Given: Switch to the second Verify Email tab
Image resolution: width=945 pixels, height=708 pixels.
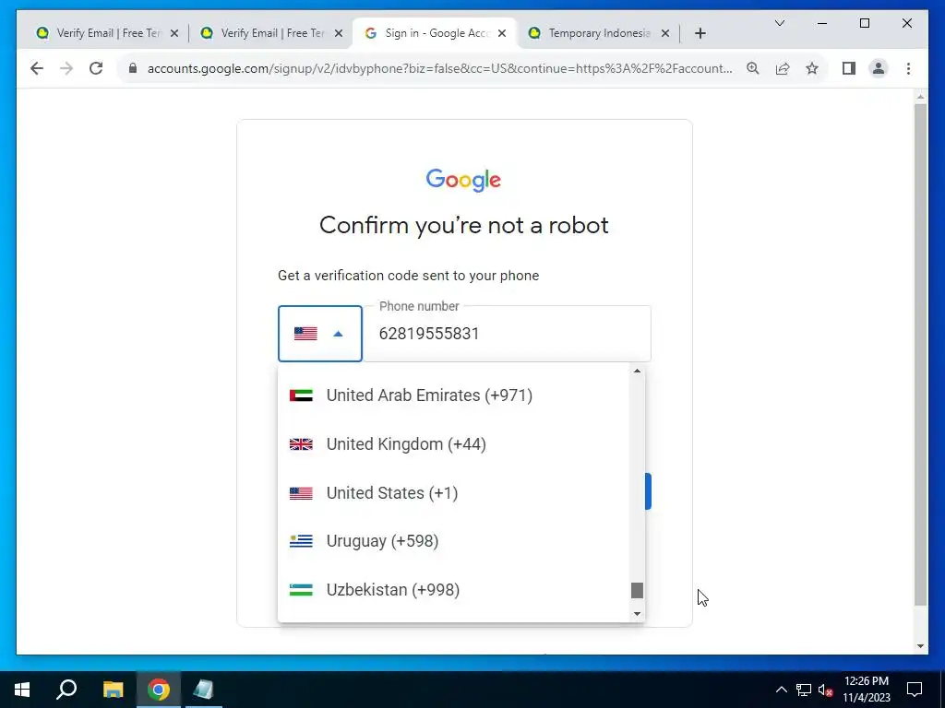Looking at the screenshot, I should [272, 33].
